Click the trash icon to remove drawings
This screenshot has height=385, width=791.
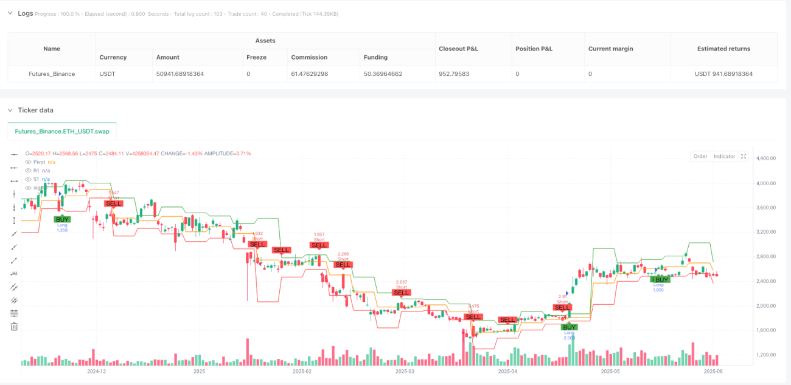tap(15, 326)
